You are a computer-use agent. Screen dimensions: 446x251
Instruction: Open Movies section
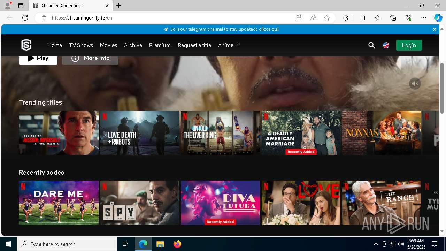[108, 45]
